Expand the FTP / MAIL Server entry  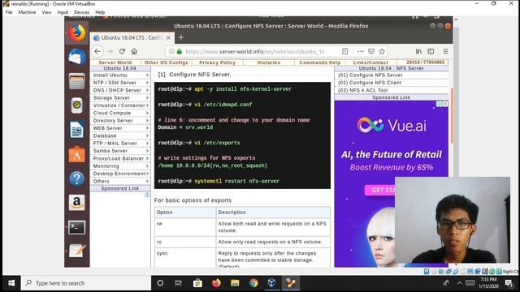pos(120,144)
